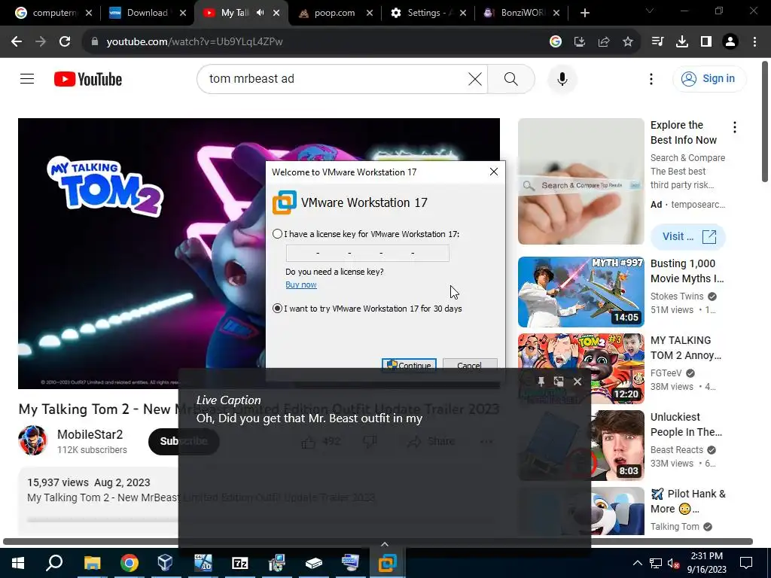Open the Chrome profile avatar

(730, 42)
